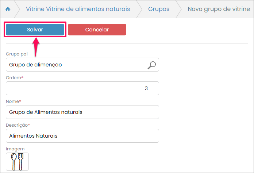Save the new group with Salvar
This screenshot has width=254, height=173.
tap(35, 30)
